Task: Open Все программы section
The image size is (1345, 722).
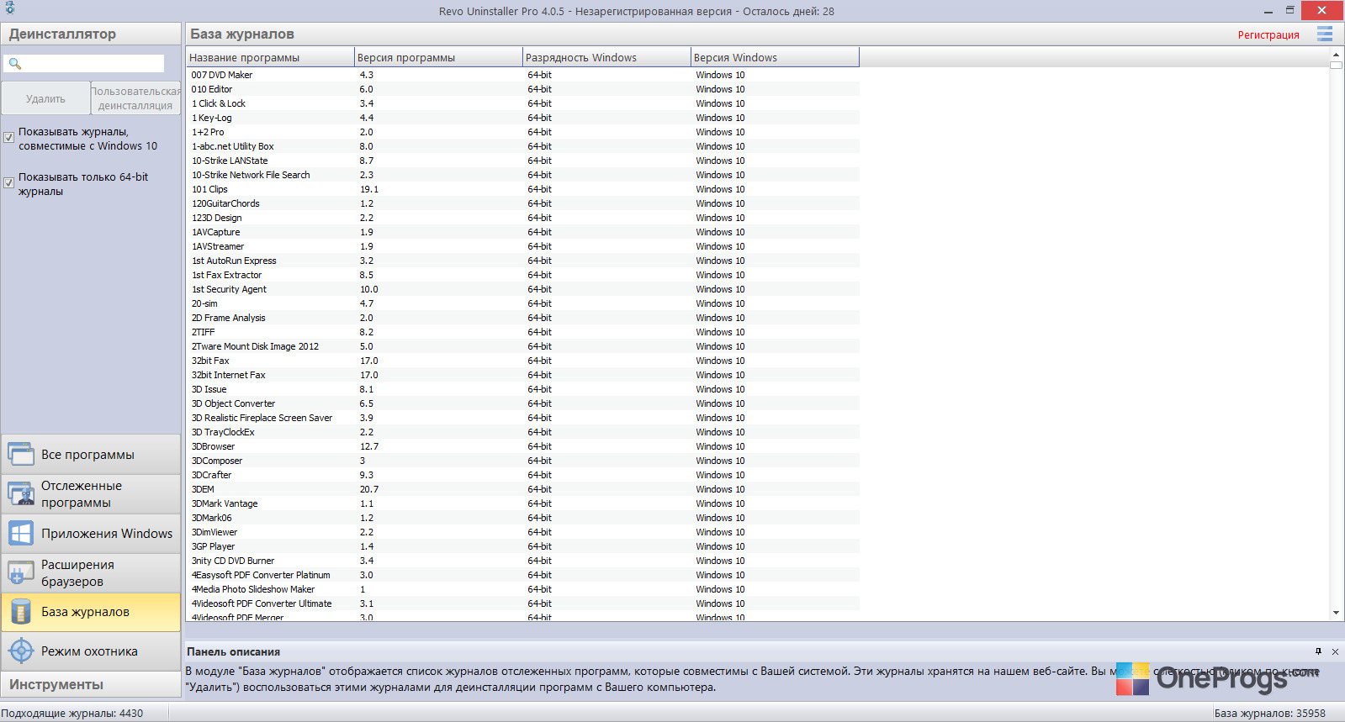Action: (x=91, y=454)
